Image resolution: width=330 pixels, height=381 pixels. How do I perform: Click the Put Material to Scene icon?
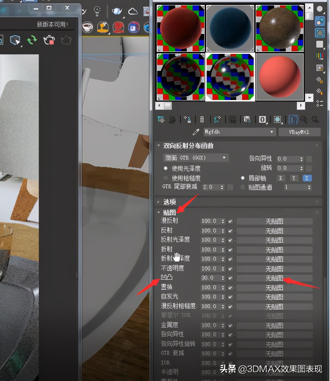point(172,119)
